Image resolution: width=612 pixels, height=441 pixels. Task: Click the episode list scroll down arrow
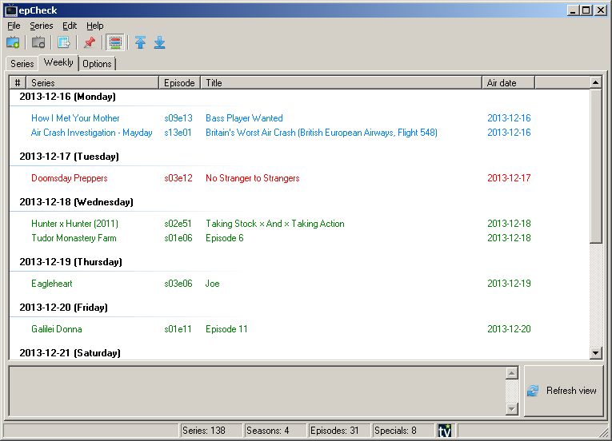595,353
